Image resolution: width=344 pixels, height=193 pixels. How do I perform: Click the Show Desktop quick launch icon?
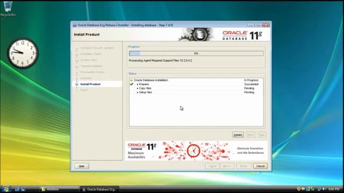point(17,189)
